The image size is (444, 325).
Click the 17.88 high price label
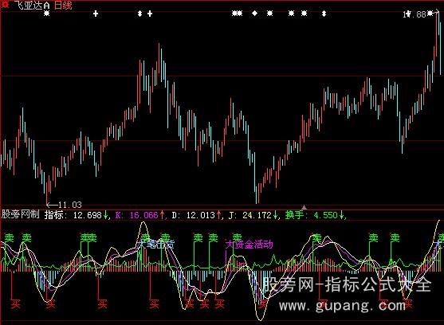[x=415, y=14]
